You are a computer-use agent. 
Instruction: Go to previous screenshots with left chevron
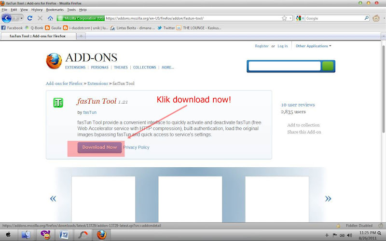click(x=53, y=199)
